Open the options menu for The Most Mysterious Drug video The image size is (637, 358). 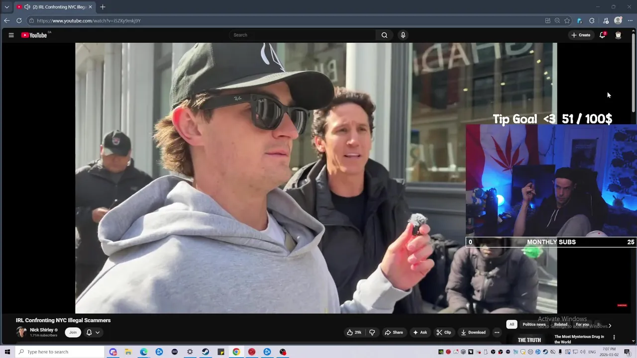pos(614,337)
